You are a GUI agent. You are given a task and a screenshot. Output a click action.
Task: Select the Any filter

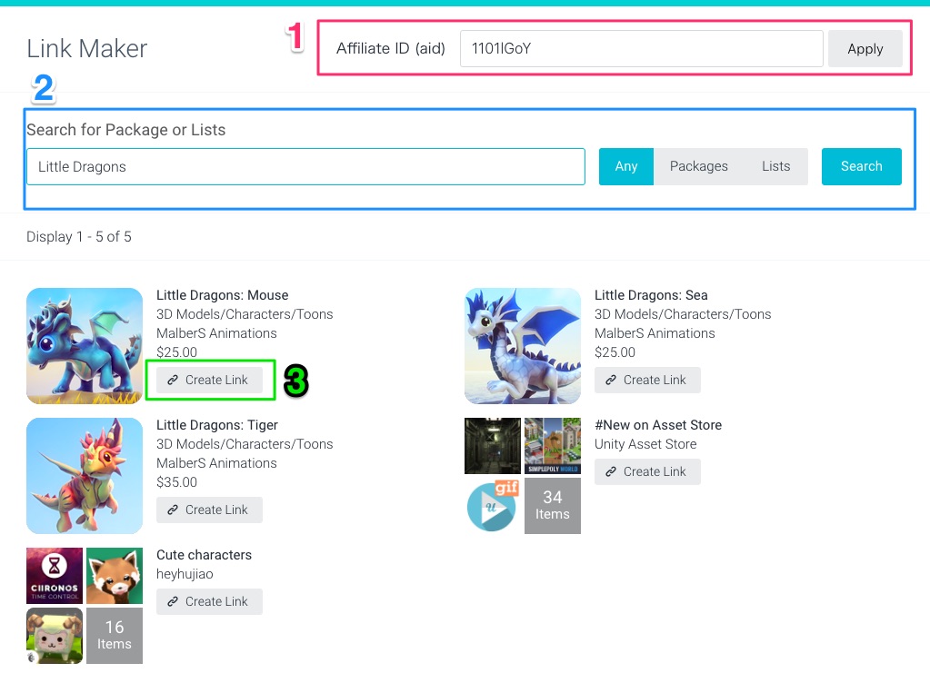click(x=625, y=166)
